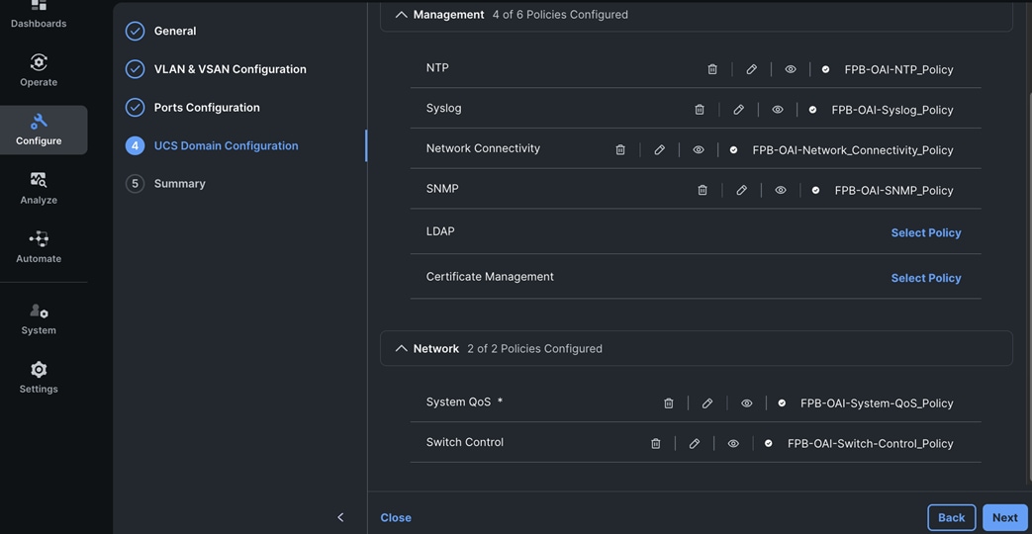Viewport: 1032px width, 534px height.
Task: Click '4 of 6 Policies Configured' text
Action: tap(560, 15)
